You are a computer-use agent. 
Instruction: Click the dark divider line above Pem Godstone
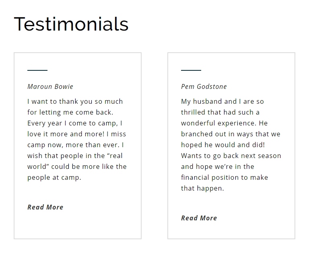click(x=191, y=70)
